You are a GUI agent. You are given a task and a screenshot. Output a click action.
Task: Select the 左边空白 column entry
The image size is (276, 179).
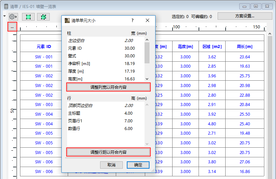point(106,41)
